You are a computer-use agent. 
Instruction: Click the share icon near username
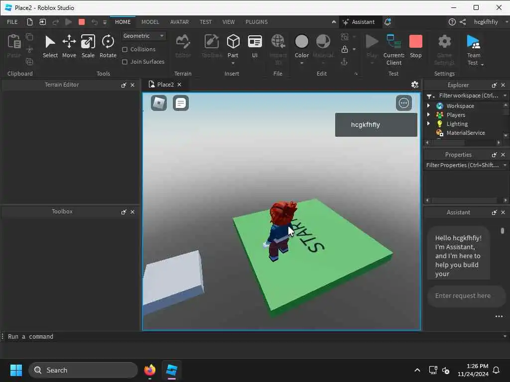click(463, 22)
